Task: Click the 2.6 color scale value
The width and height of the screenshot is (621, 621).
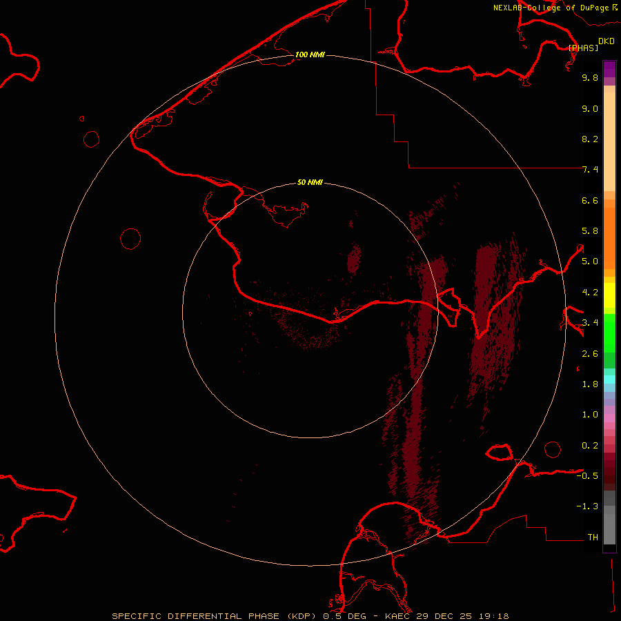Action: pos(590,354)
